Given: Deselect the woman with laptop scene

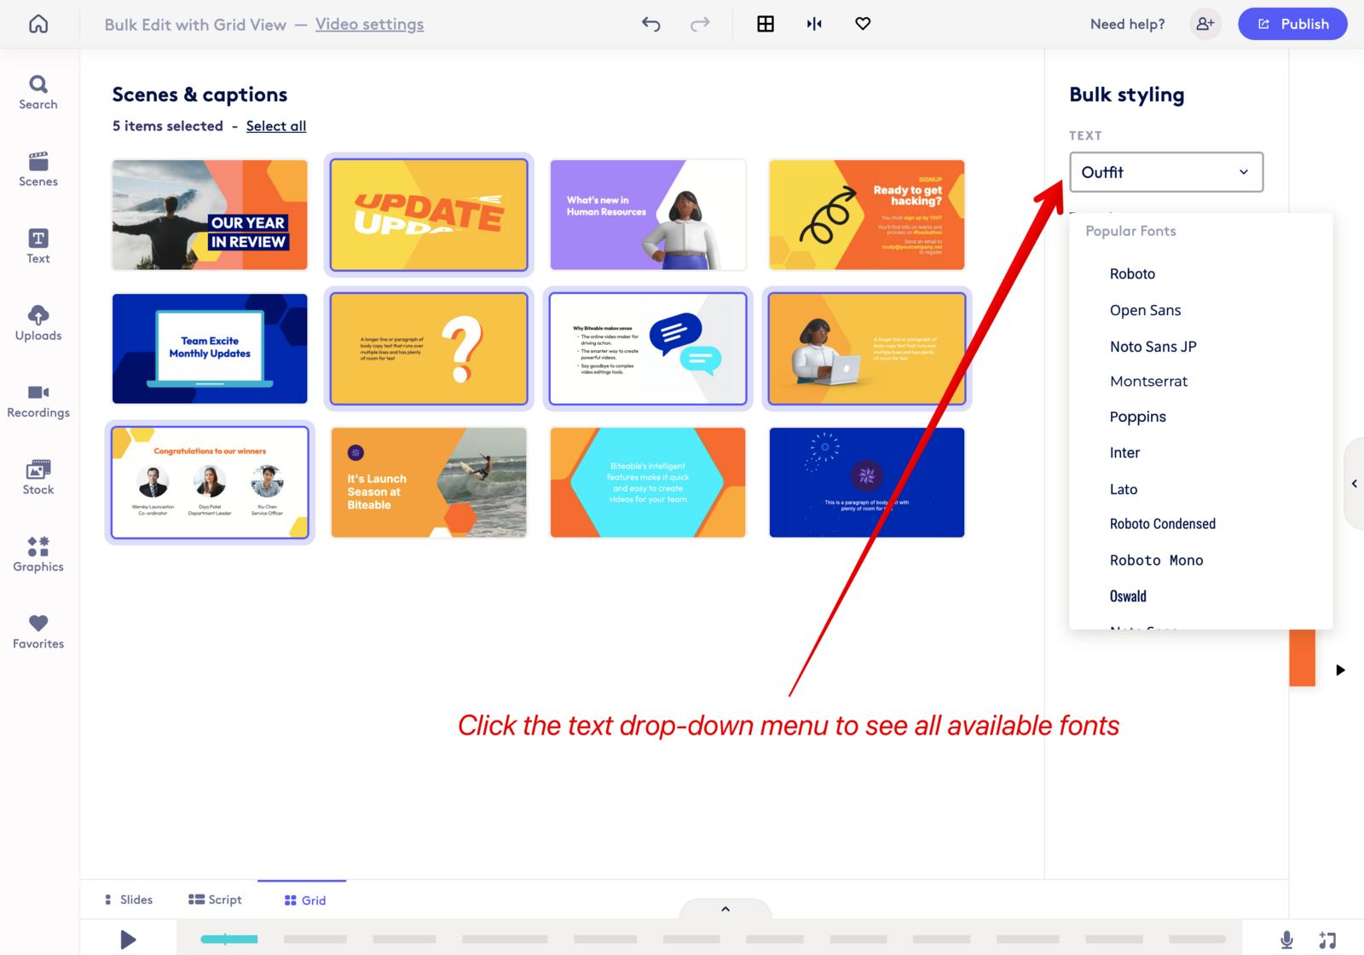Looking at the screenshot, I should click(x=867, y=348).
